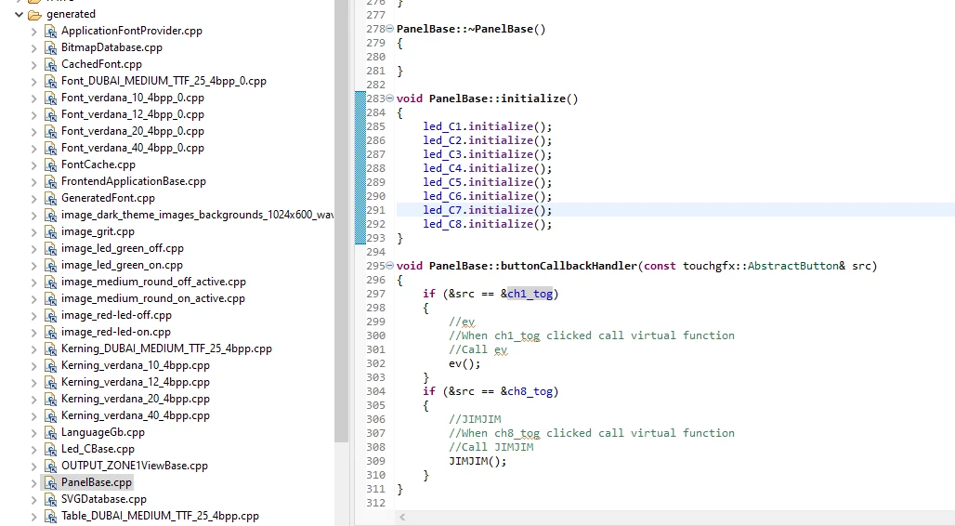Click the BitmapDatabase.cpp file icon
This screenshot has height=526, width=955.
coord(50,47)
